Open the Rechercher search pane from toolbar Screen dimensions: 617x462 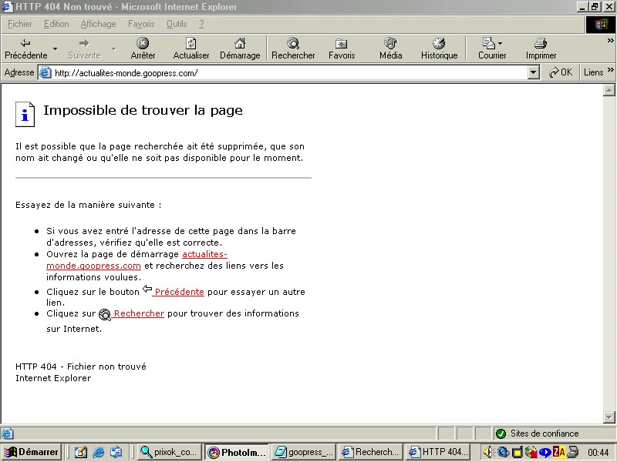[x=293, y=49]
